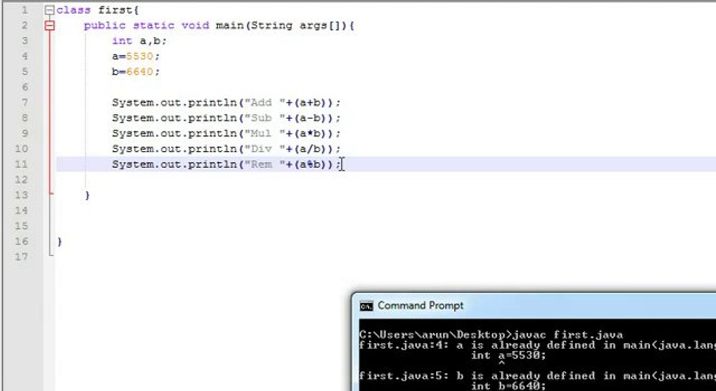Click 'javac first.java' command in Command Prompt
This screenshot has height=391, width=716.
(x=569, y=335)
